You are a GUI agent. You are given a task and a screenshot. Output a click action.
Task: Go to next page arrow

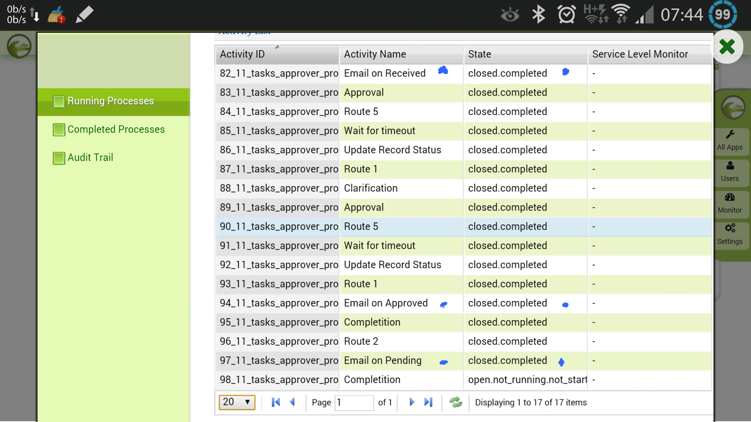pyautogui.click(x=411, y=402)
